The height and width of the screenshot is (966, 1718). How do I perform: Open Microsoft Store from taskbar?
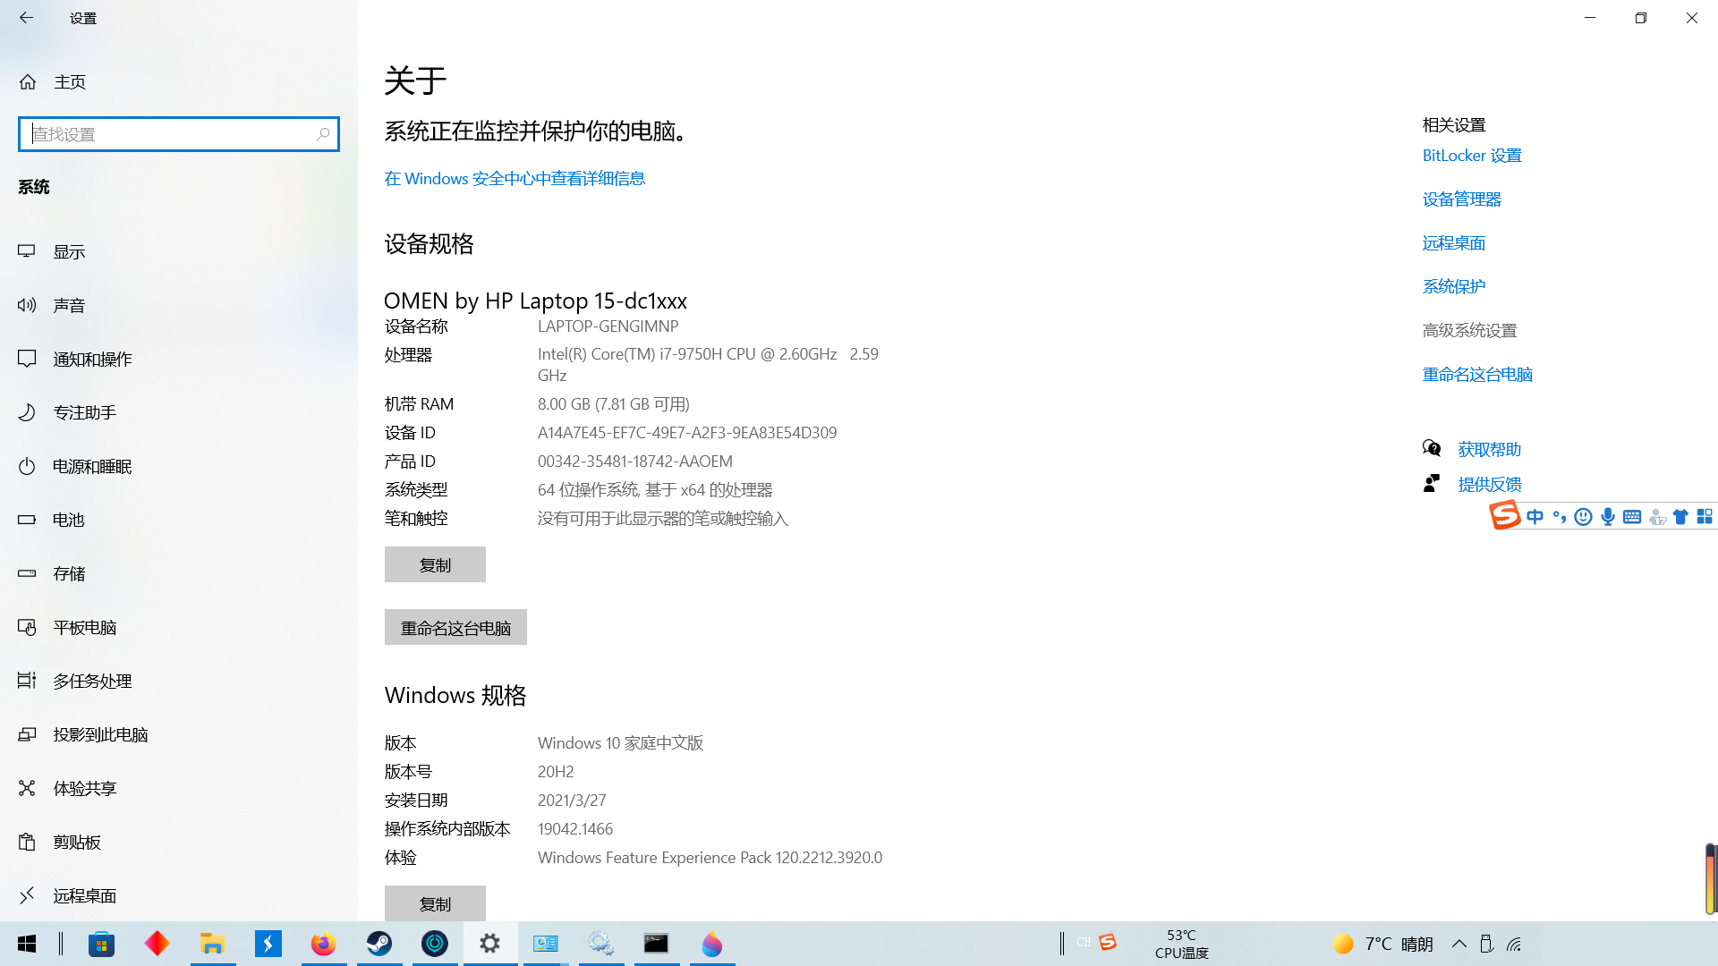[101, 944]
